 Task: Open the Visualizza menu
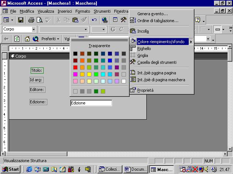pyautogui.click(x=46, y=11)
